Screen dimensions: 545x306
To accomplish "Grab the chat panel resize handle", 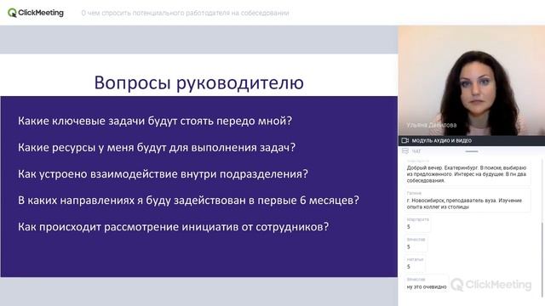I will [472, 151].
